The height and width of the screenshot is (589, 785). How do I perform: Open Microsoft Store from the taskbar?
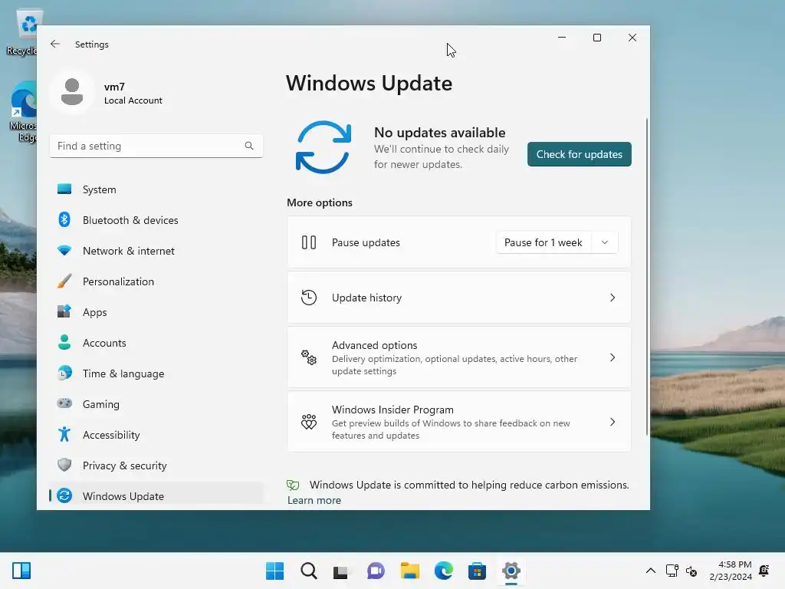[x=477, y=571]
